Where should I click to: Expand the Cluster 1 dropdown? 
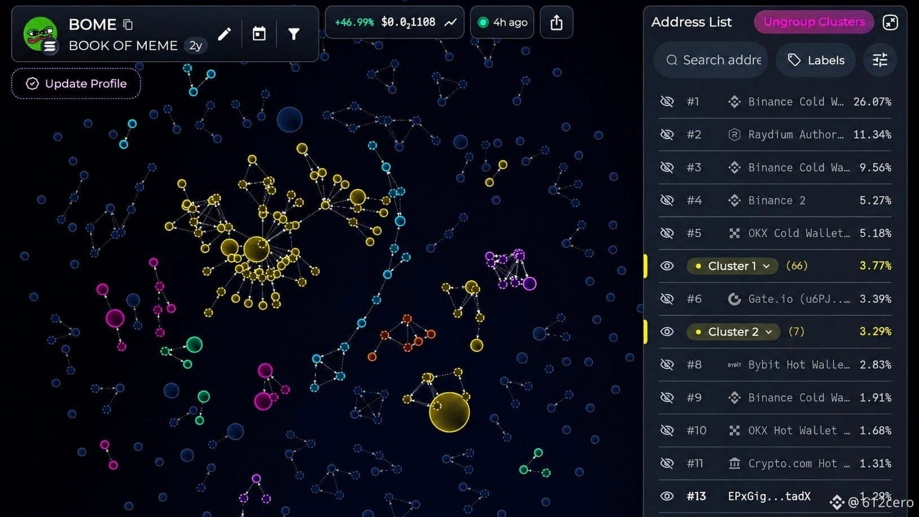[x=733, y=266]
